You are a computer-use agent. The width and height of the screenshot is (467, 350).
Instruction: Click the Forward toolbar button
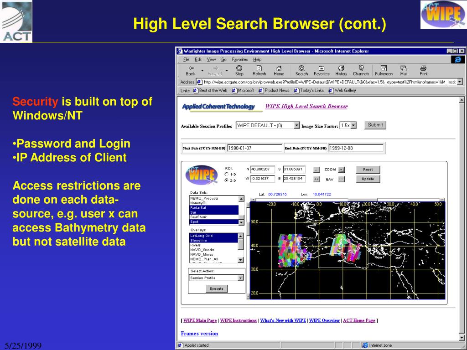215,71
